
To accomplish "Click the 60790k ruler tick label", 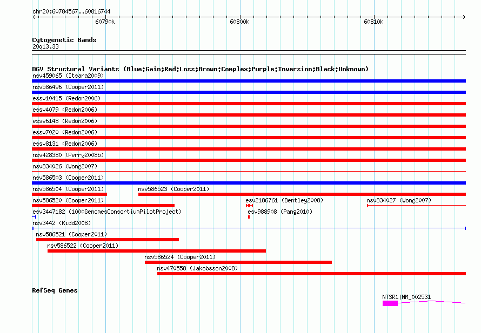I will tap(105, 22).
